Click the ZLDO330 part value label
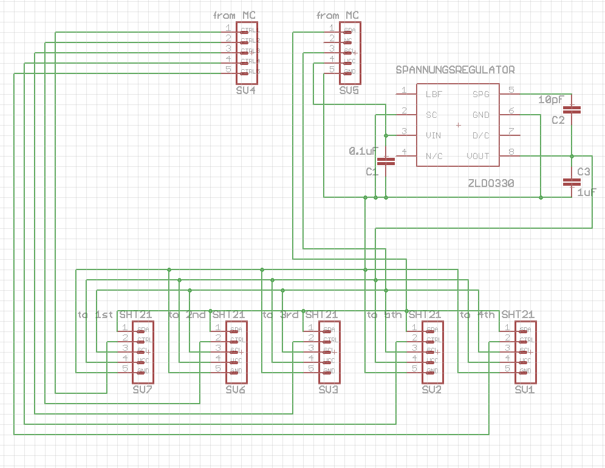605x468 pixels. [491, 183]
